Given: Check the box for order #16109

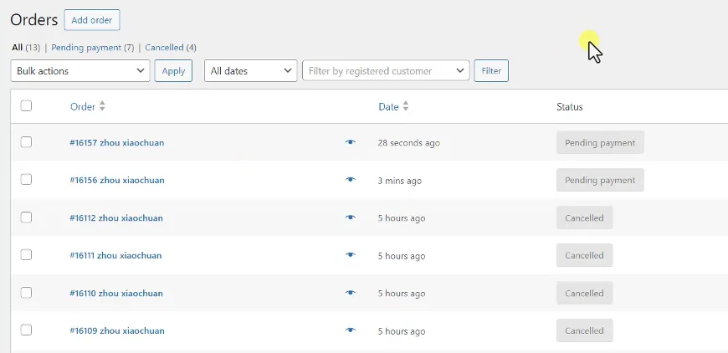Looking at the screenshot, I should click(26, 330).
